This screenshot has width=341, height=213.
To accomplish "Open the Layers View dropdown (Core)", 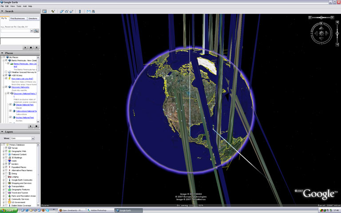I will click(22, 138).
